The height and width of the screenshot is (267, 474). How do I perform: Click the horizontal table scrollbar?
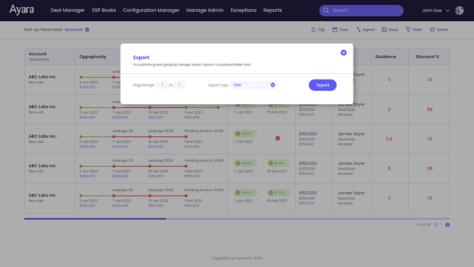95,219
